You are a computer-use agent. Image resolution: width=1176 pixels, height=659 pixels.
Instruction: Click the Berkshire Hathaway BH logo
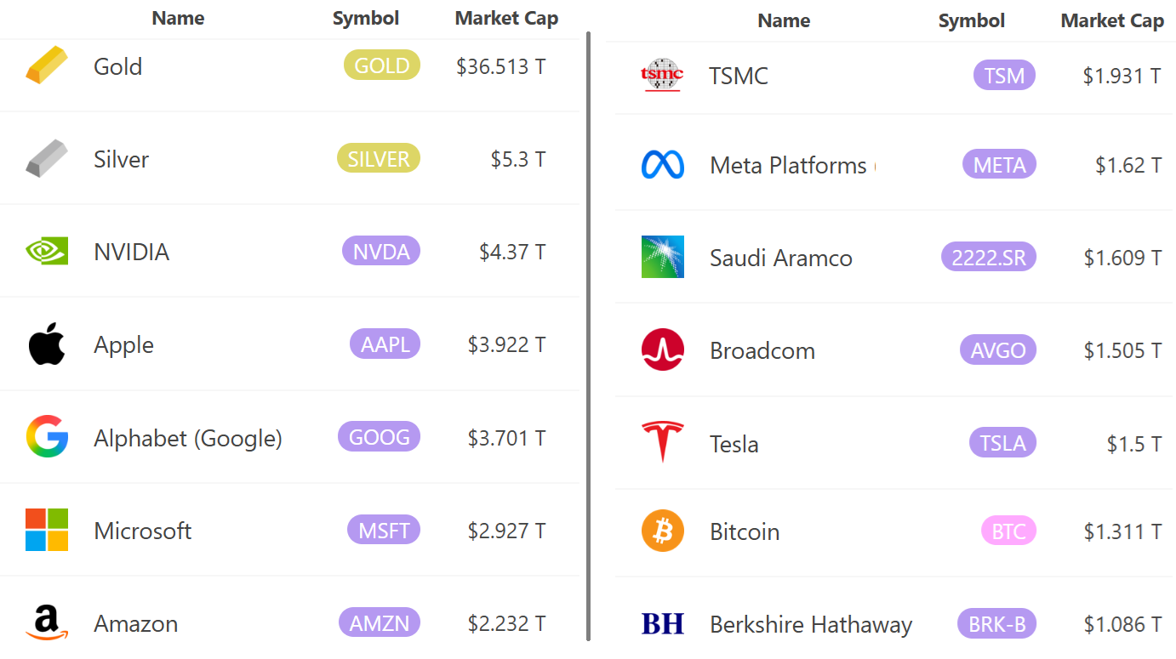click(662, 623)
